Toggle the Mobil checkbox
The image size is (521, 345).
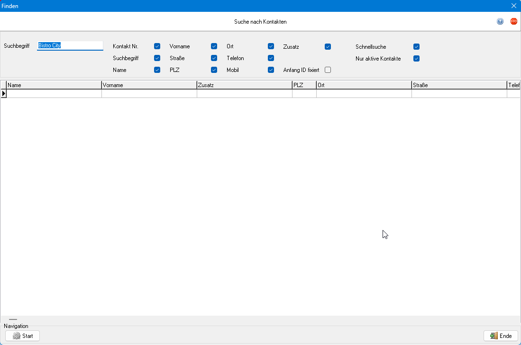pos(271,70)
